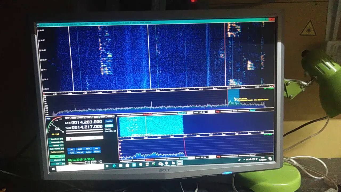Click the active HDSDR taskbar icon
Screen dimensions: 341x192
click(x=180, y=163)
